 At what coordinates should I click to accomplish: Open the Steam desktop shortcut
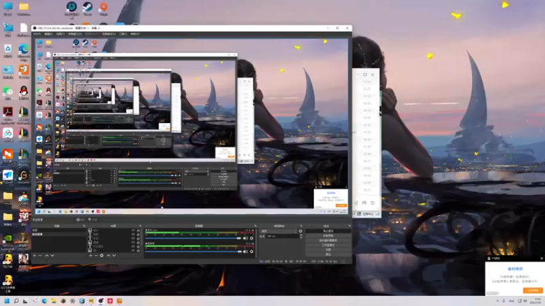pyautogui.click(x=88, y=9)
